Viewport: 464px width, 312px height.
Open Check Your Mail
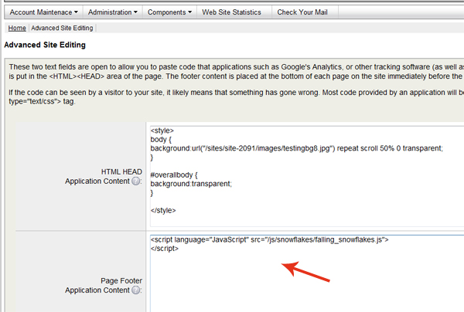click(302, 12)
